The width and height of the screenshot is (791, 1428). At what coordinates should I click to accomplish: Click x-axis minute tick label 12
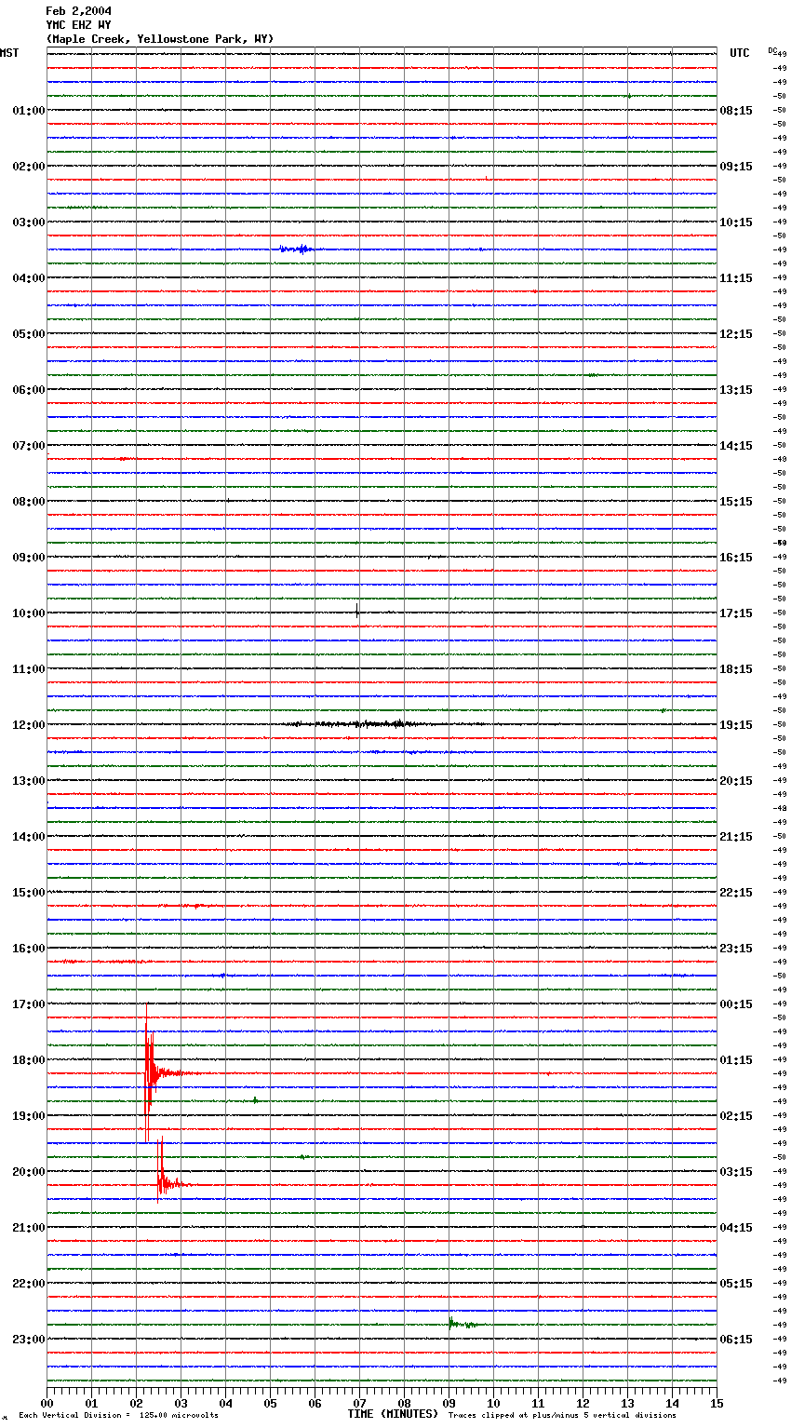(583, 1403)
